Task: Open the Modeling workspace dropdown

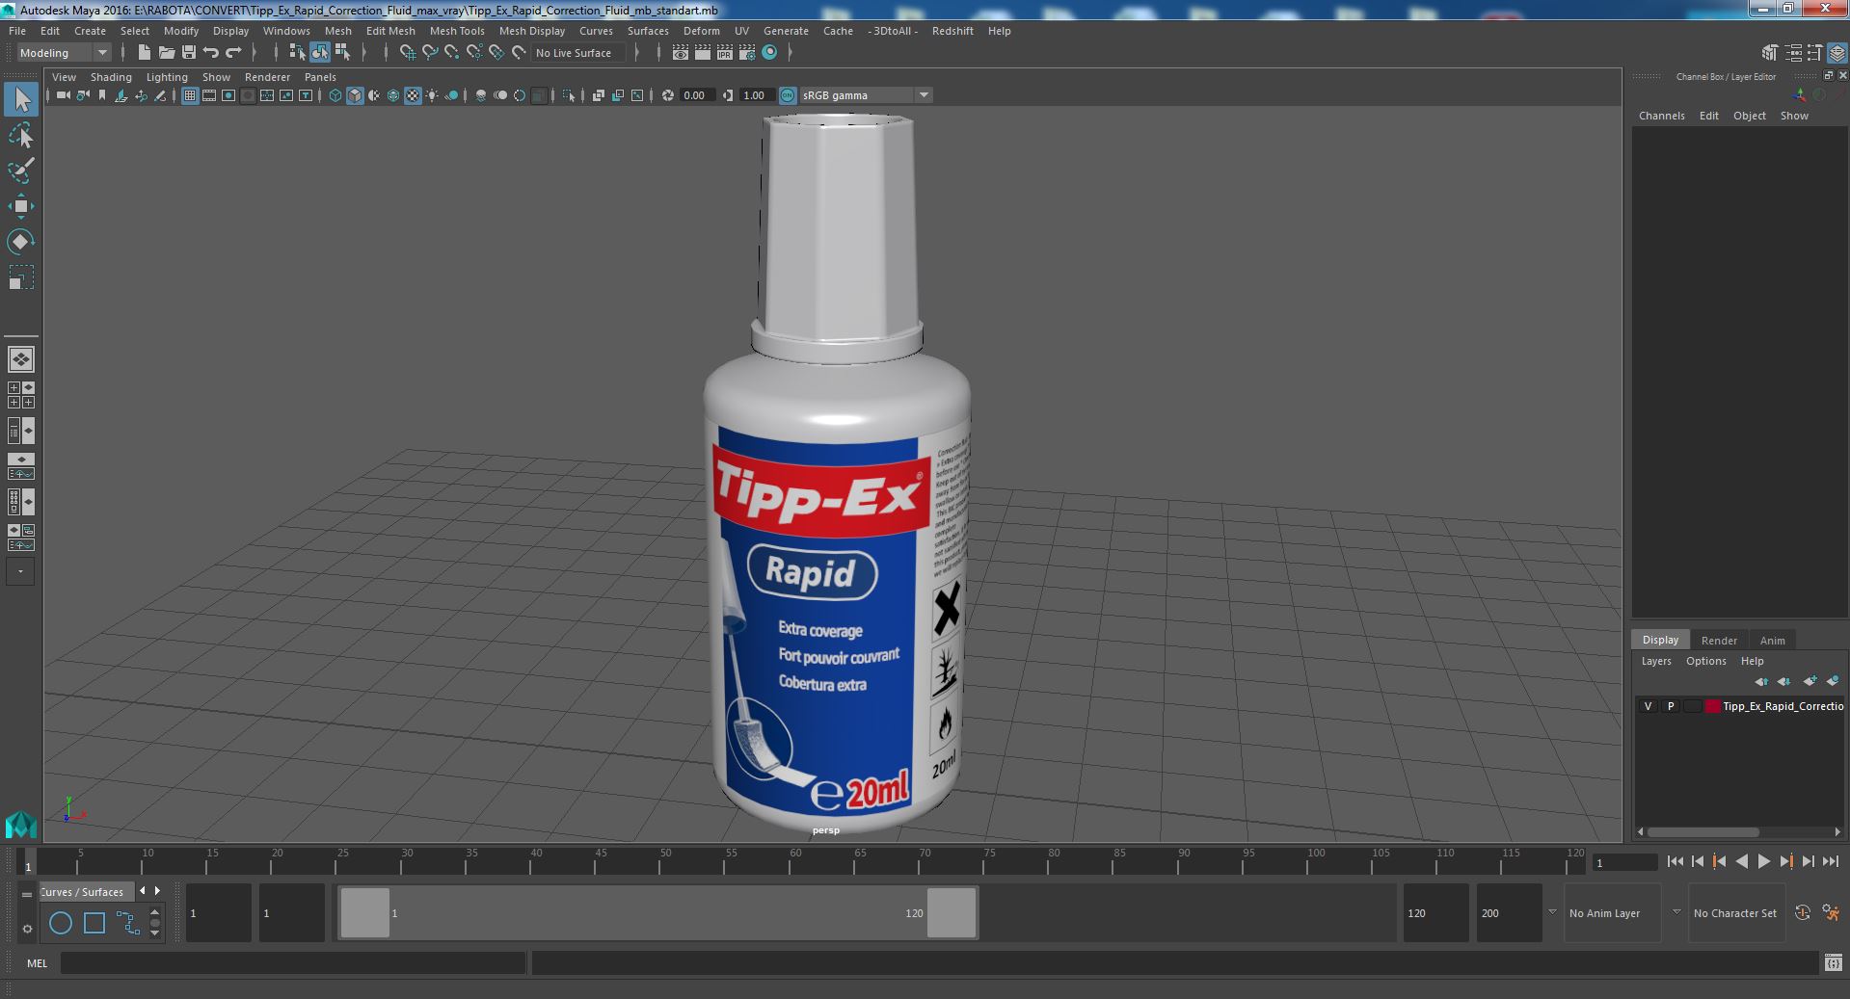Action: pyautogui.click(x=64, y=53)
